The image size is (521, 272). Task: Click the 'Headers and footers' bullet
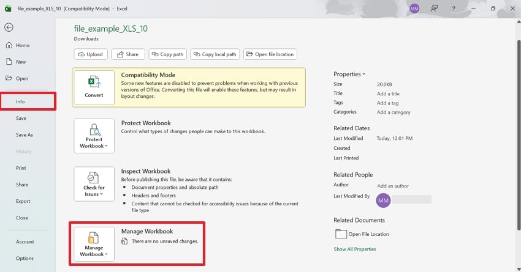153,196
